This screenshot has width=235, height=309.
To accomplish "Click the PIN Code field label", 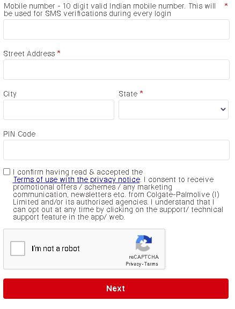I will pyautogui.click(x=19, y=134).
